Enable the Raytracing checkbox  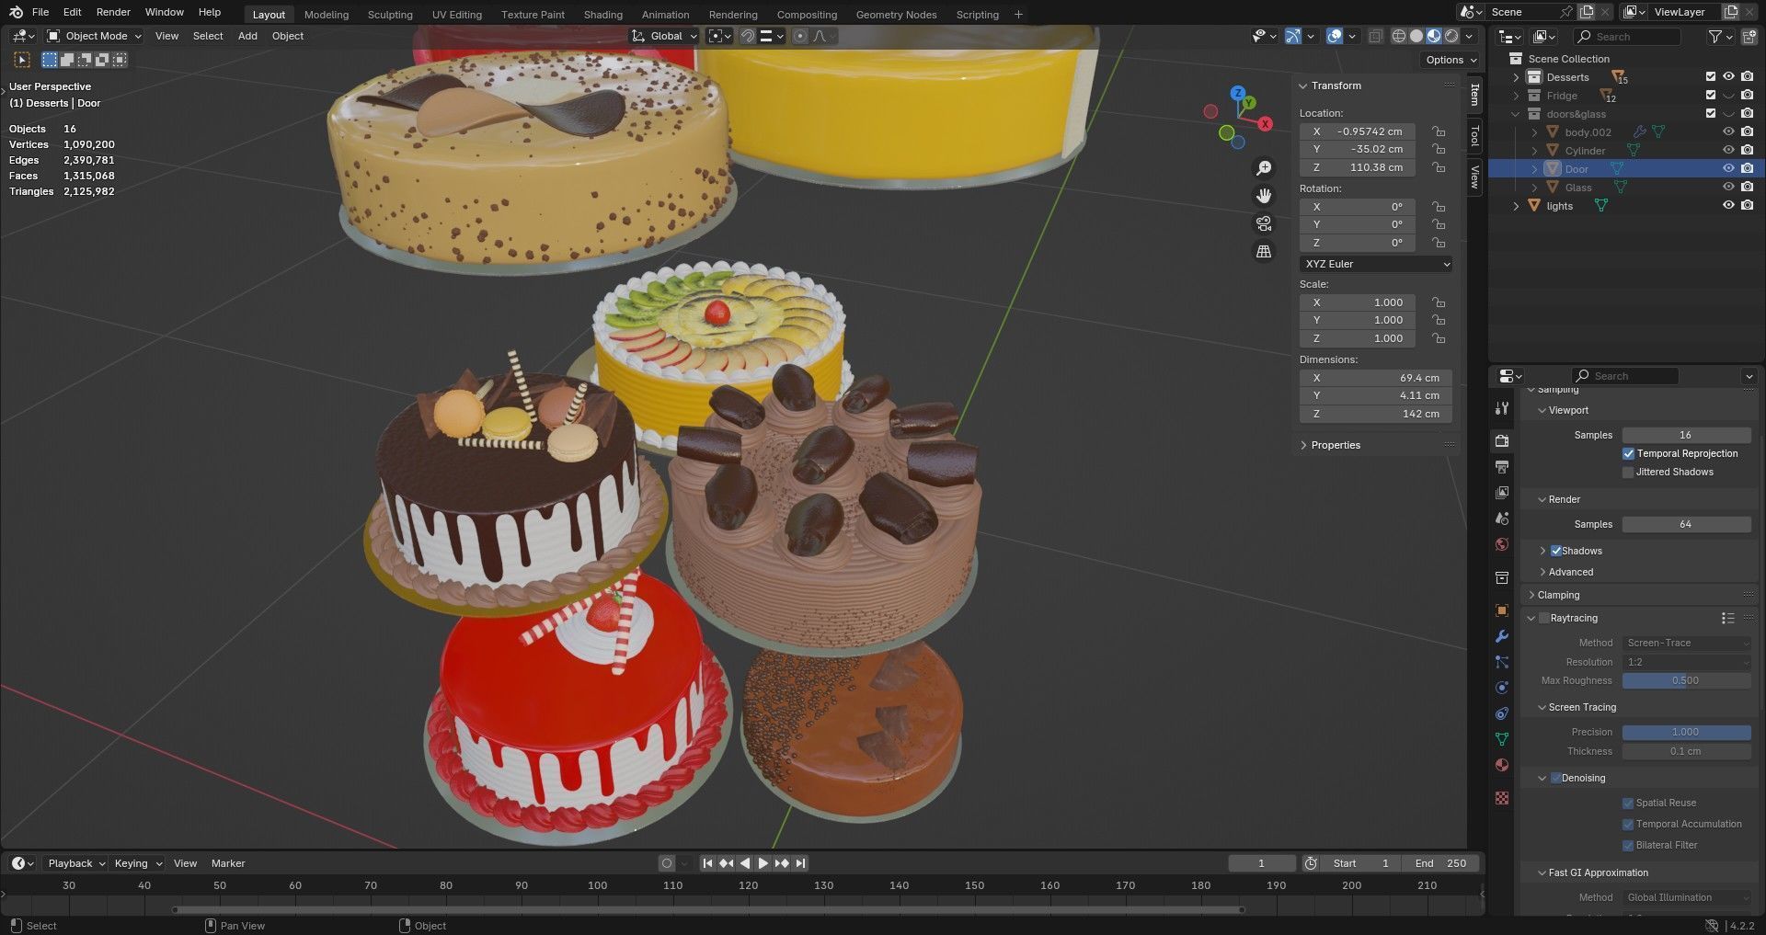point(1544,619)
